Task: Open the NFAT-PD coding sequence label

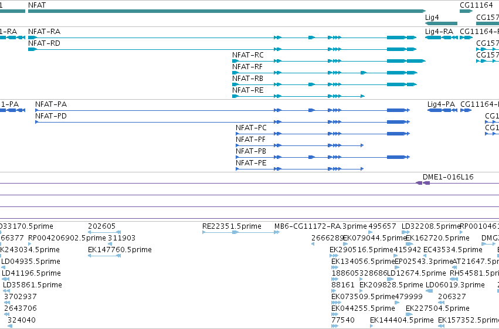Action: [x=51, y=116]
